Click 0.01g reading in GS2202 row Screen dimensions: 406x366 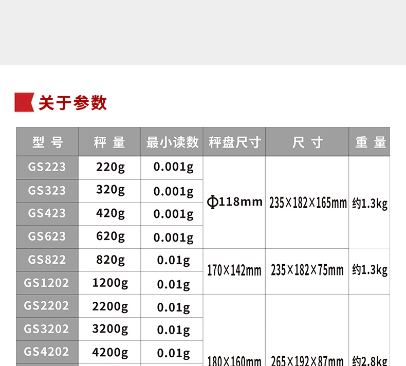click(x=174, y=308)
